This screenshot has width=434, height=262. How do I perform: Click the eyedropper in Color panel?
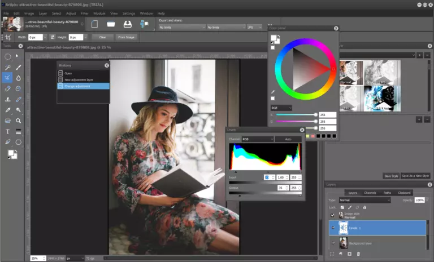pyautogui.click(x=273, y=92)
